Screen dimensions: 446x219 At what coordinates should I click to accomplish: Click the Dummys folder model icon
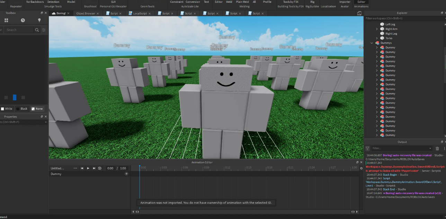[x=377, y=43]
